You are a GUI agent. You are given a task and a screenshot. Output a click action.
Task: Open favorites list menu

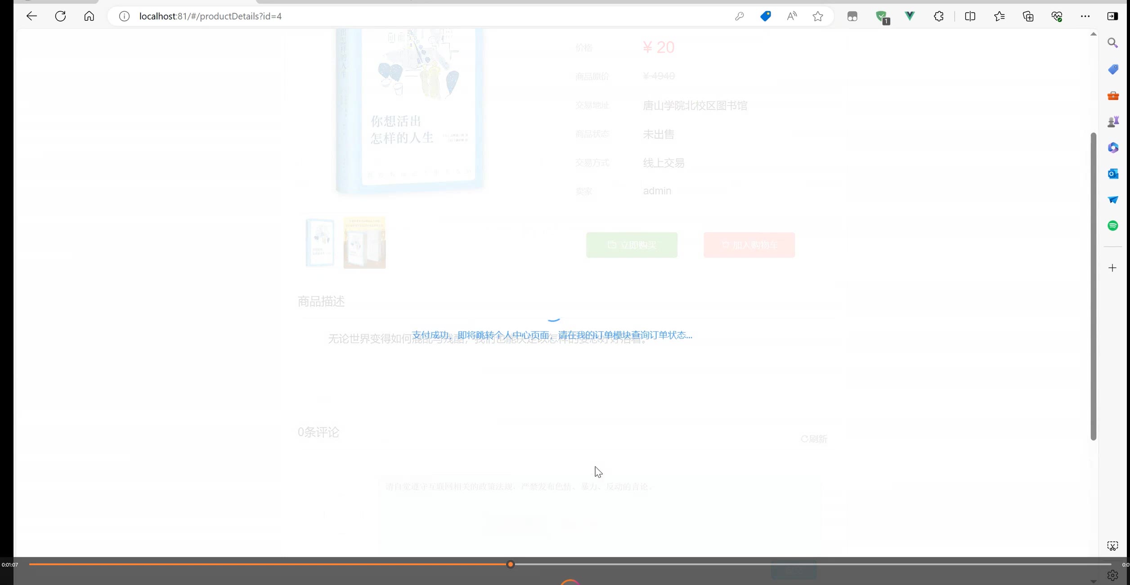(999, 16)
